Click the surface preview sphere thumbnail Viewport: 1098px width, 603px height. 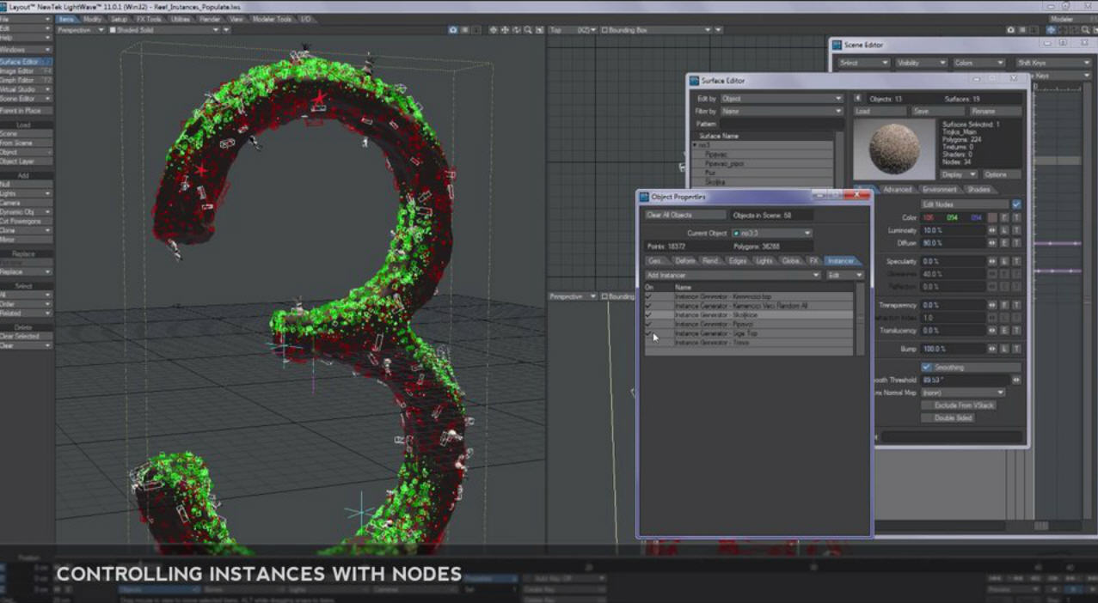[x=893, y=148]
